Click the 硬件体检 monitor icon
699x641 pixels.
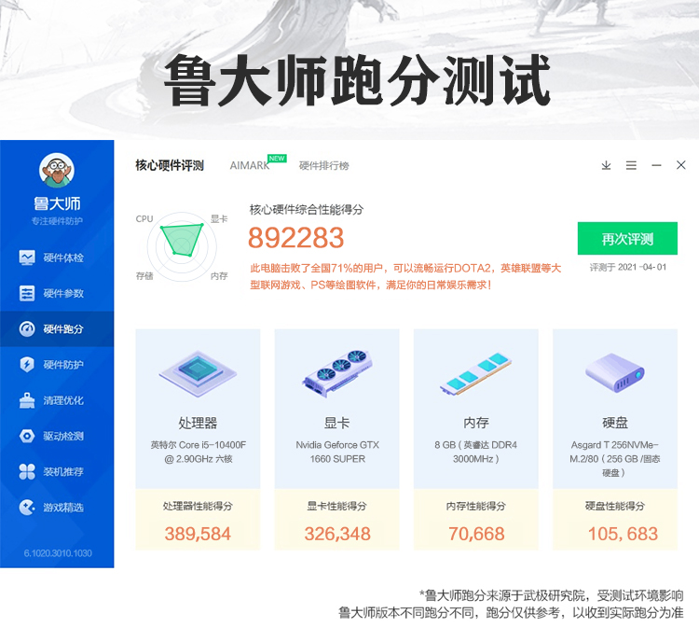click(27, 258)
